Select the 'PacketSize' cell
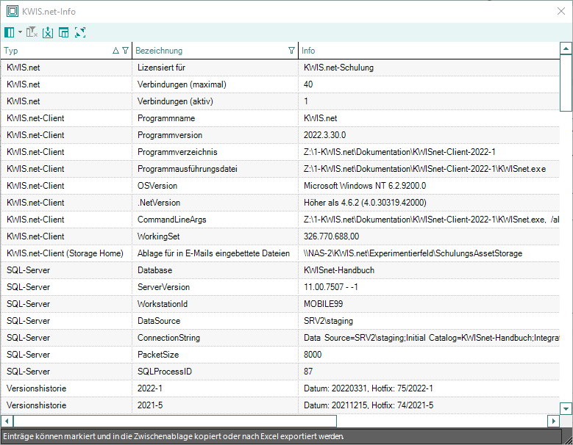Screen dimensions: 573x445 (x=215, y=354)
